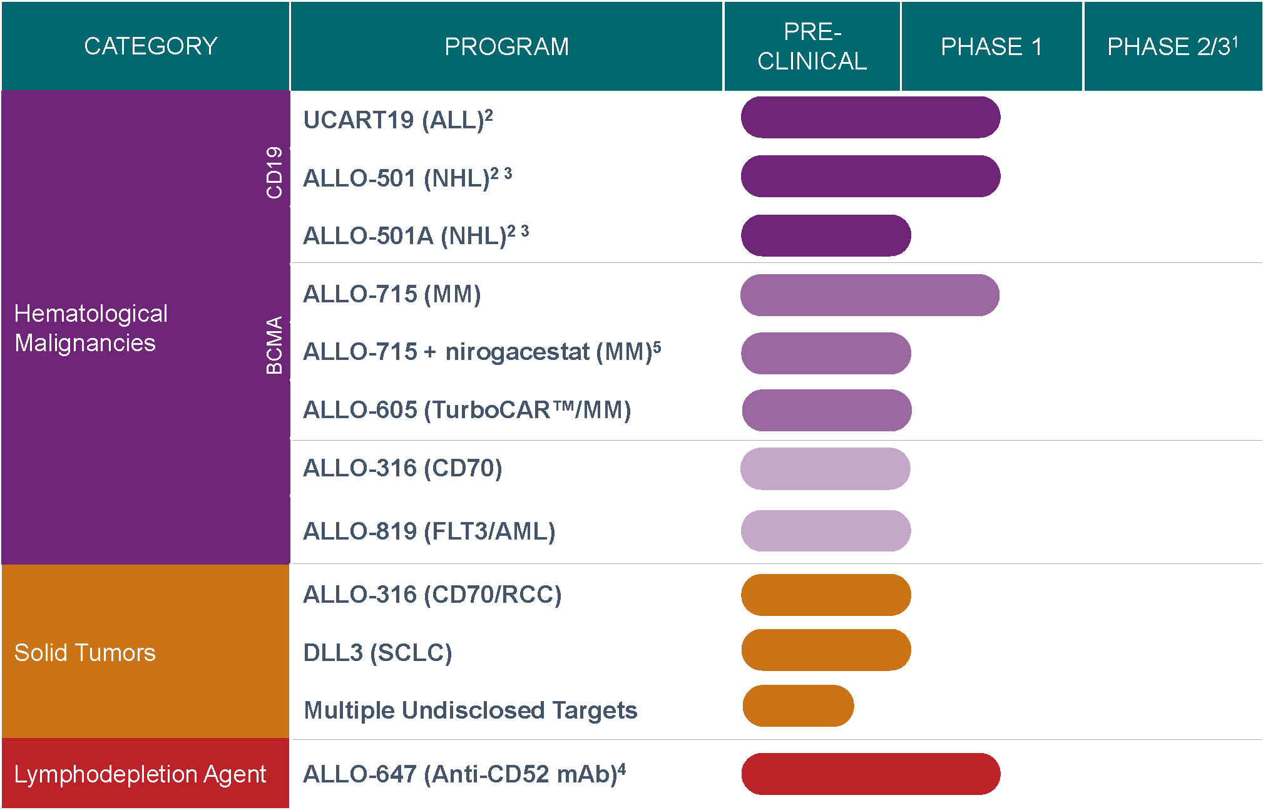Click the PHASE 2/3 column header
The height and width of the screenshot is (810, 1263).
pyautogui.click(x=1172, y=47)
